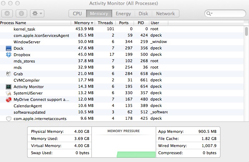The width and height of the screenshot is (249, 162).
Task: Sort by Threads column header
Action: pyautogui.click(x=105, y=23)
